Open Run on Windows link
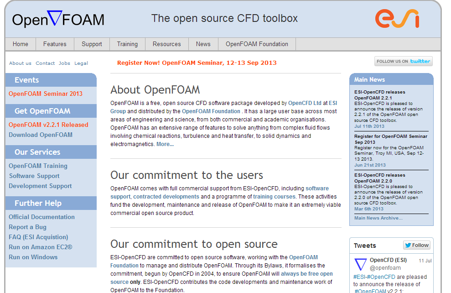This screenshot has height=293, width=451. pyautogui.click(x=33, y=257)
